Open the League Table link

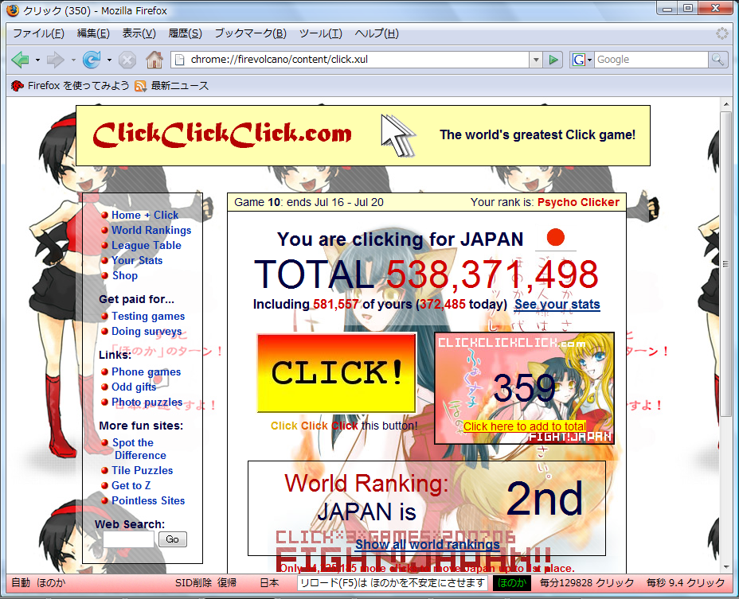tap(146, 245)
